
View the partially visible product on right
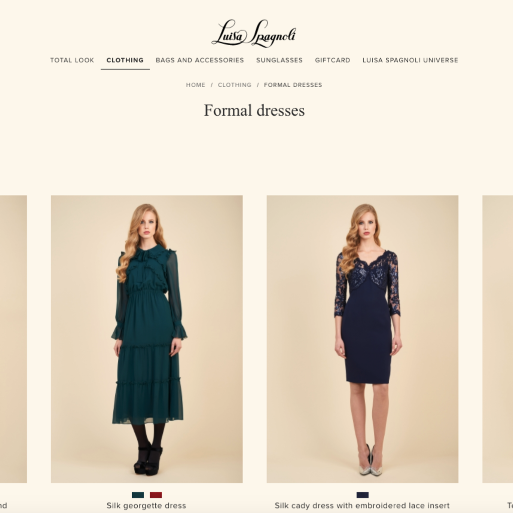click(x=497, y=339)
